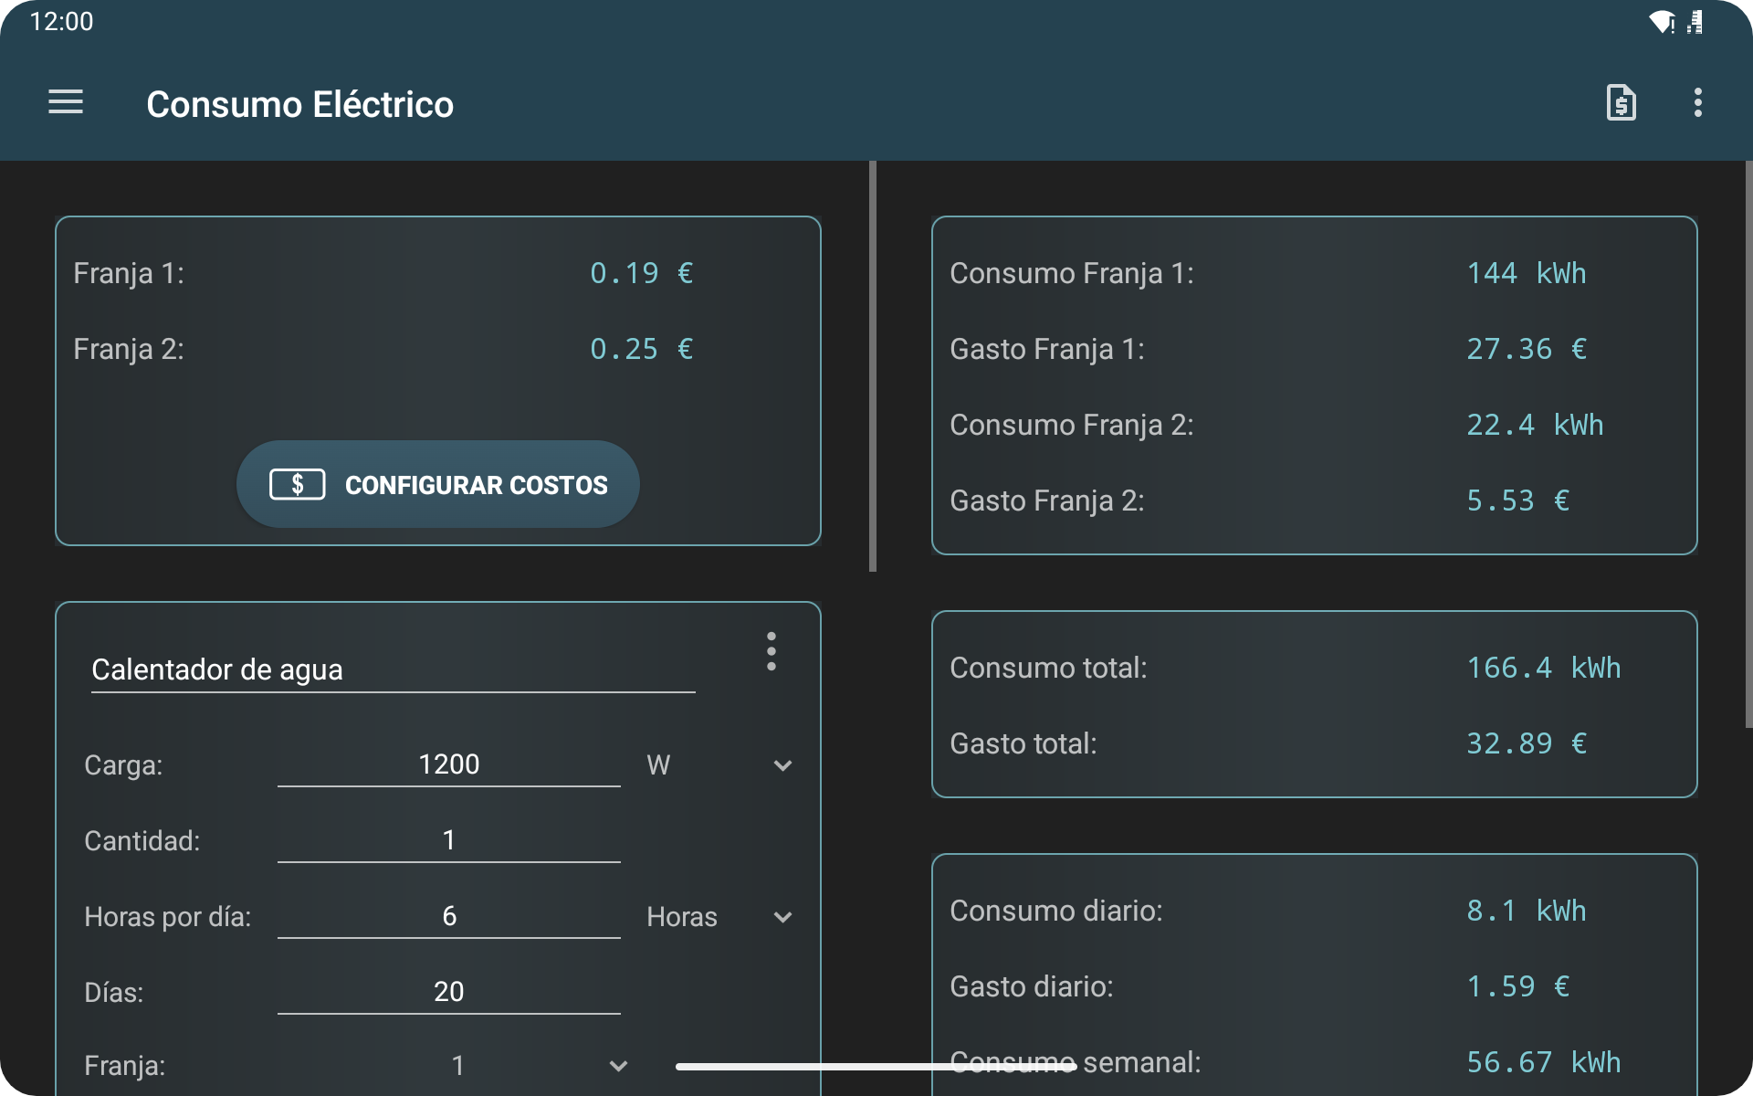This screenshot has width=1753, height=1096.
Task: Tap the bottom navigation gesture handle
Action: point(876,1066)
